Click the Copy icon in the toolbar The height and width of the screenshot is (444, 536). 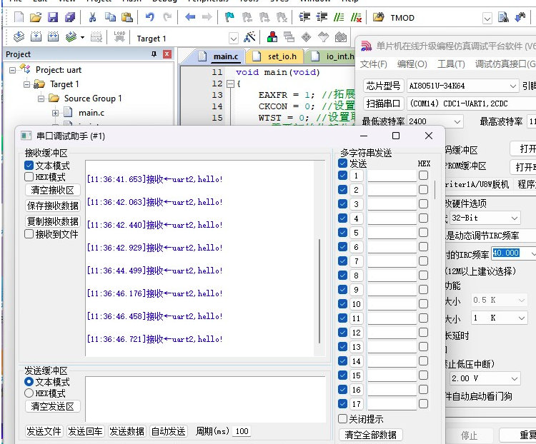[x=110, y=17]
